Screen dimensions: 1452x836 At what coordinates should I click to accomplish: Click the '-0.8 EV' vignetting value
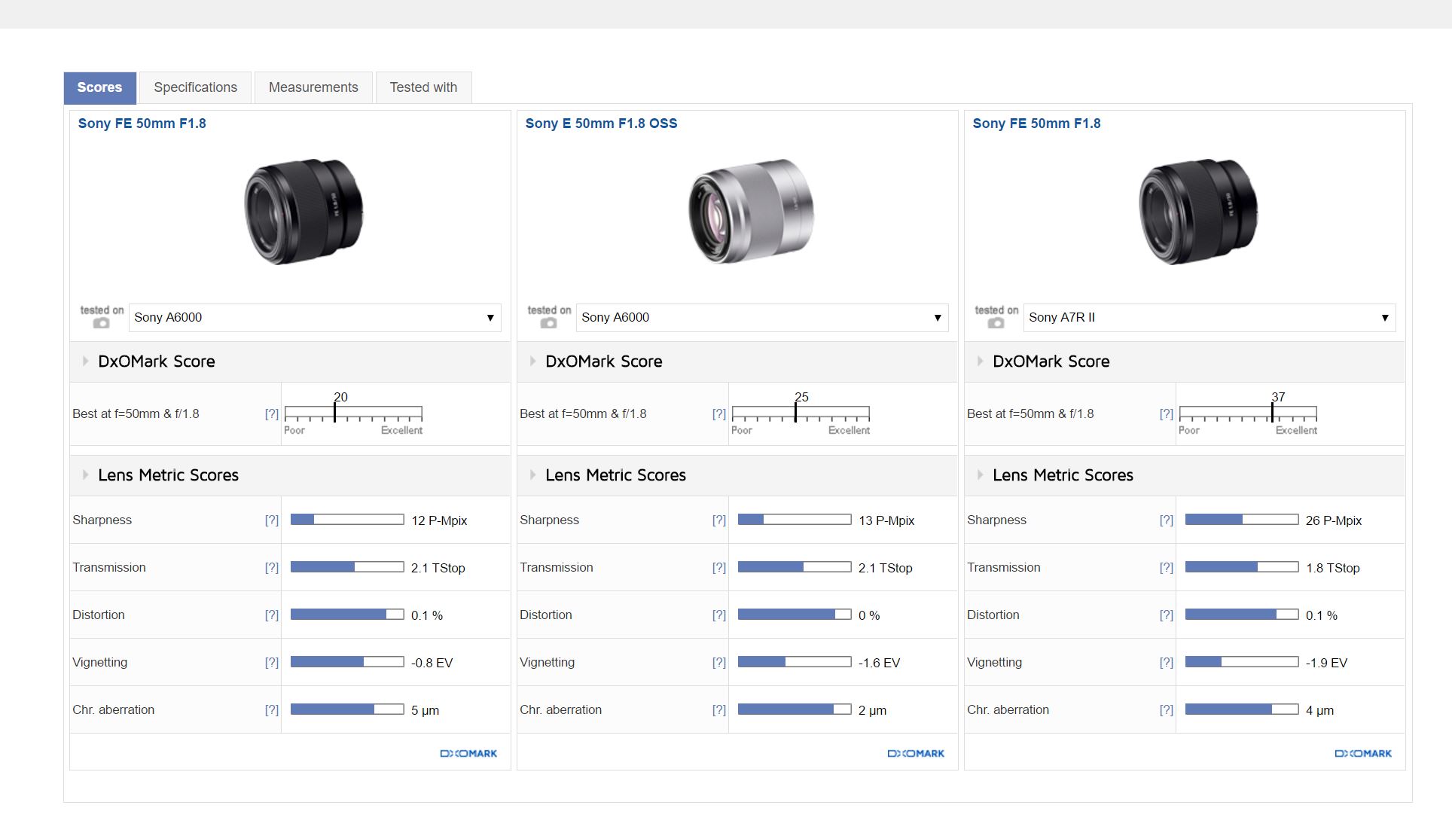coord(432,664)
